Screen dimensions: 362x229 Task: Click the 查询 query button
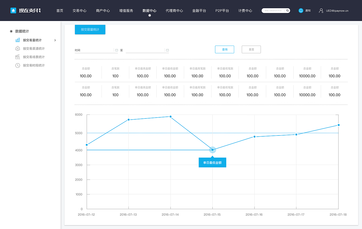click(x=225, y=49)
